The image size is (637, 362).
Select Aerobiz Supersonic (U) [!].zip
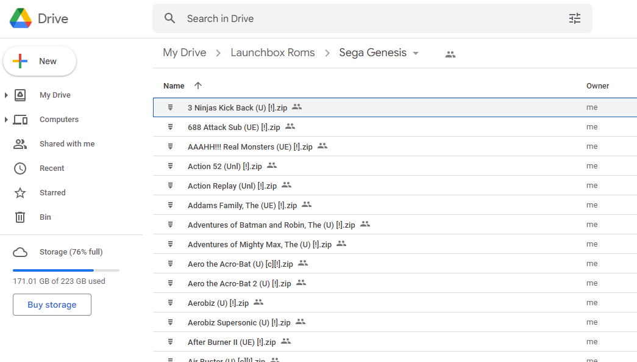(x=239, y=322)
